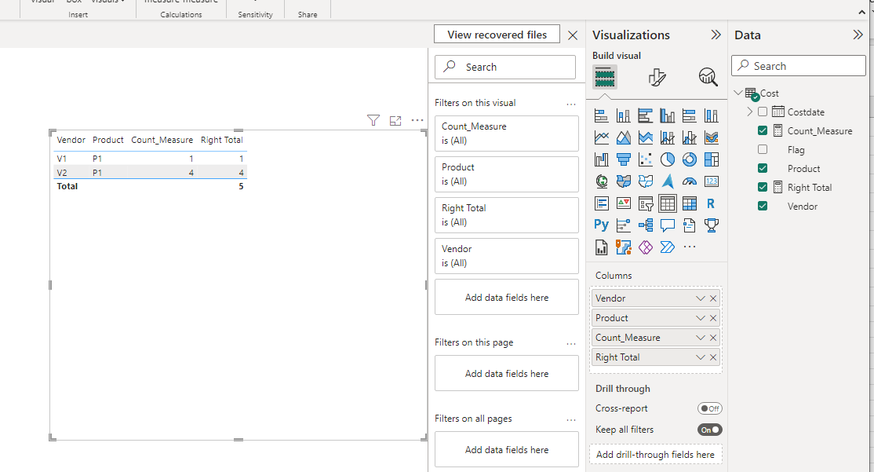Switch to the Build visual tab
The image size is (874, 472).
[605, 77]
